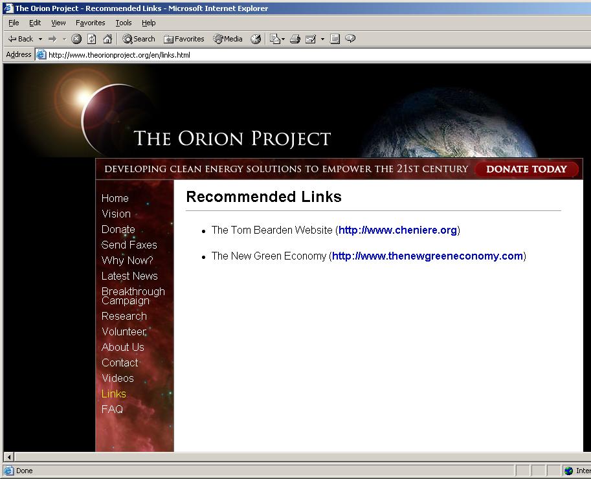
Task: Open the Contact sidebar link
Action: [120, 362]
